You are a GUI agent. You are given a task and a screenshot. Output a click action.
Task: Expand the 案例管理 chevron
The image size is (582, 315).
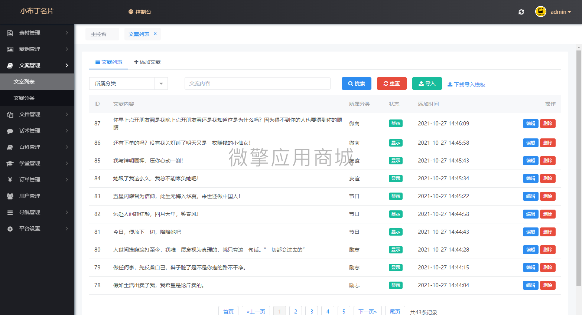point(67,49)
